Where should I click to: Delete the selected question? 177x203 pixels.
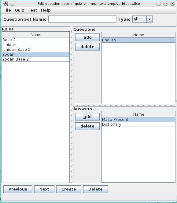click(x=87, y=47)
